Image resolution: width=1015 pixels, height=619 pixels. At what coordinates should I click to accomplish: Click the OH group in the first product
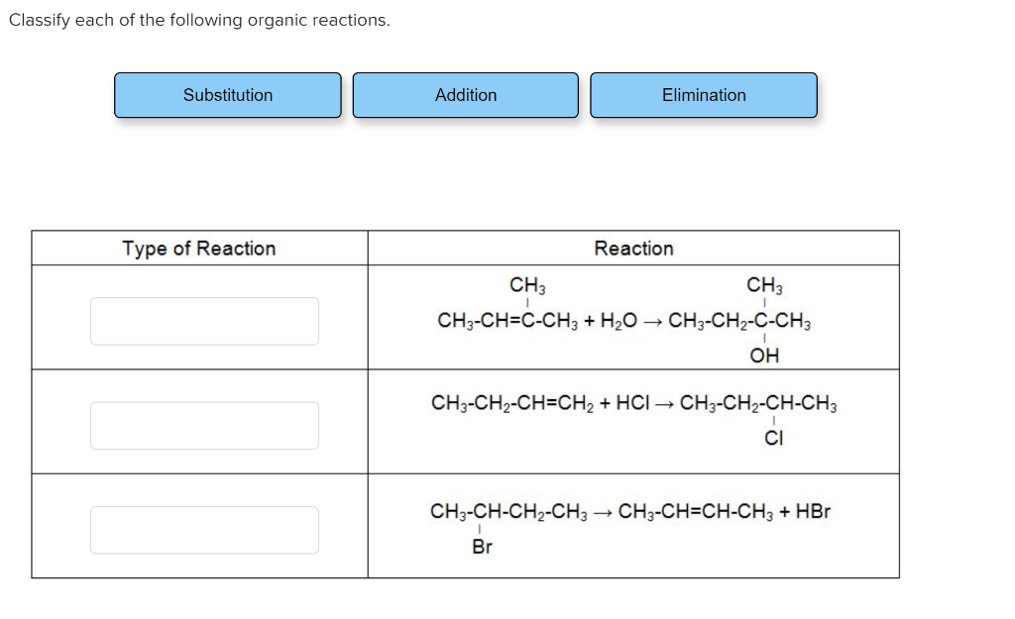click(764, 356)
